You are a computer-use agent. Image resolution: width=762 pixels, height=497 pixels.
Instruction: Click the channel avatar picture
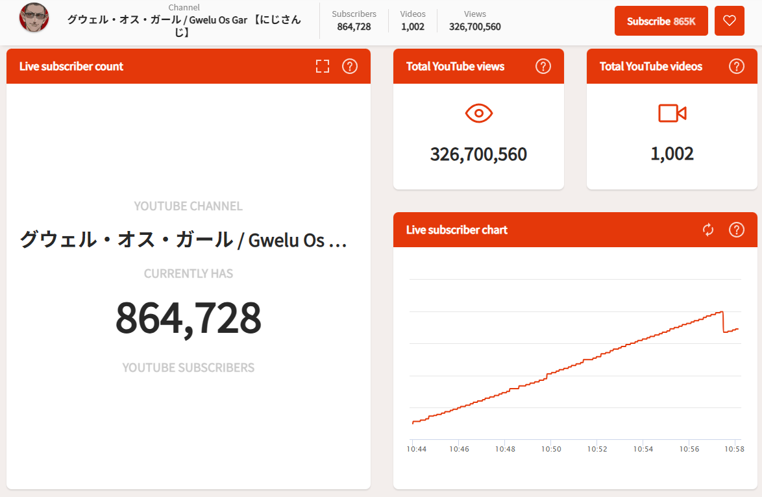point(34,18)
